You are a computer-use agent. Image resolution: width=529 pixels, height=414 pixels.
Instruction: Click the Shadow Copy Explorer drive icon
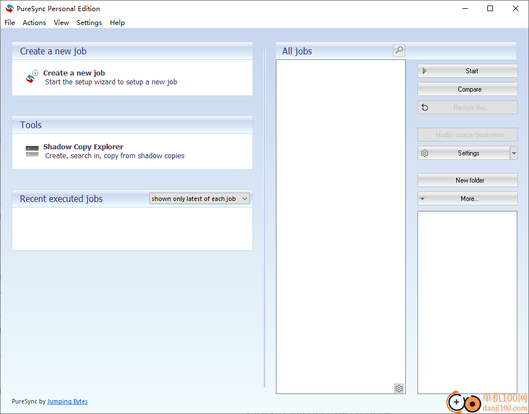coord(32,150)
